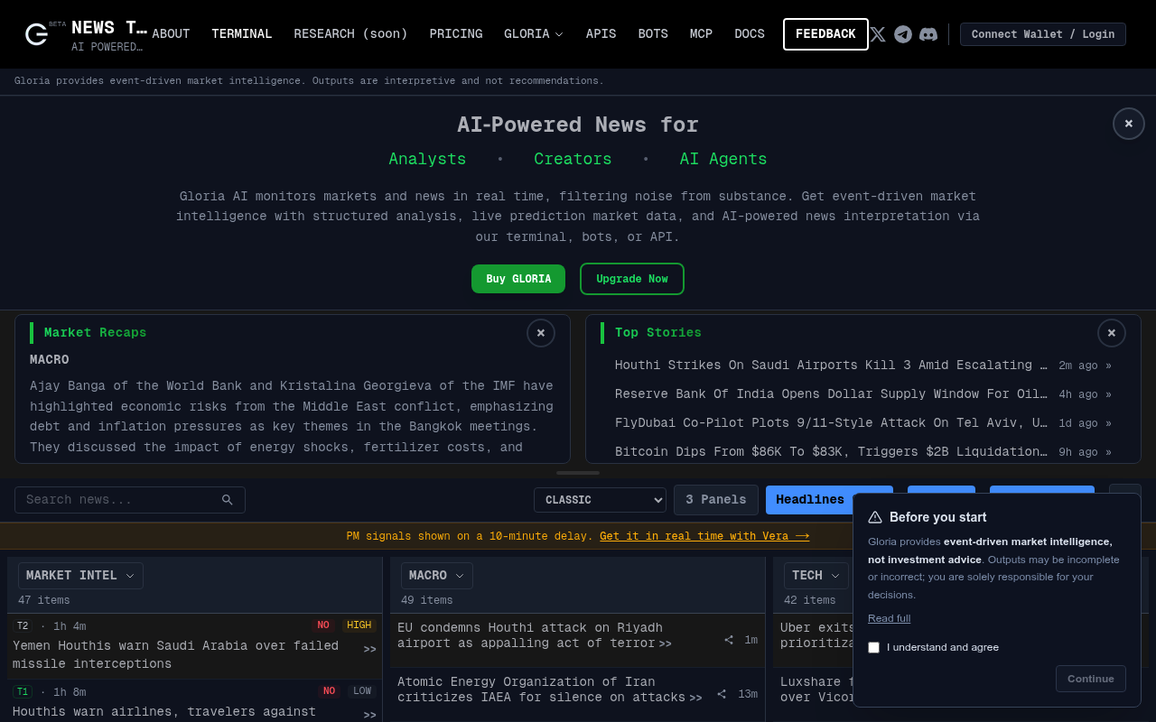Viewport: 1156px width, 722px height.
Task: Open the PRICING nav item
Action: point(456,34)
